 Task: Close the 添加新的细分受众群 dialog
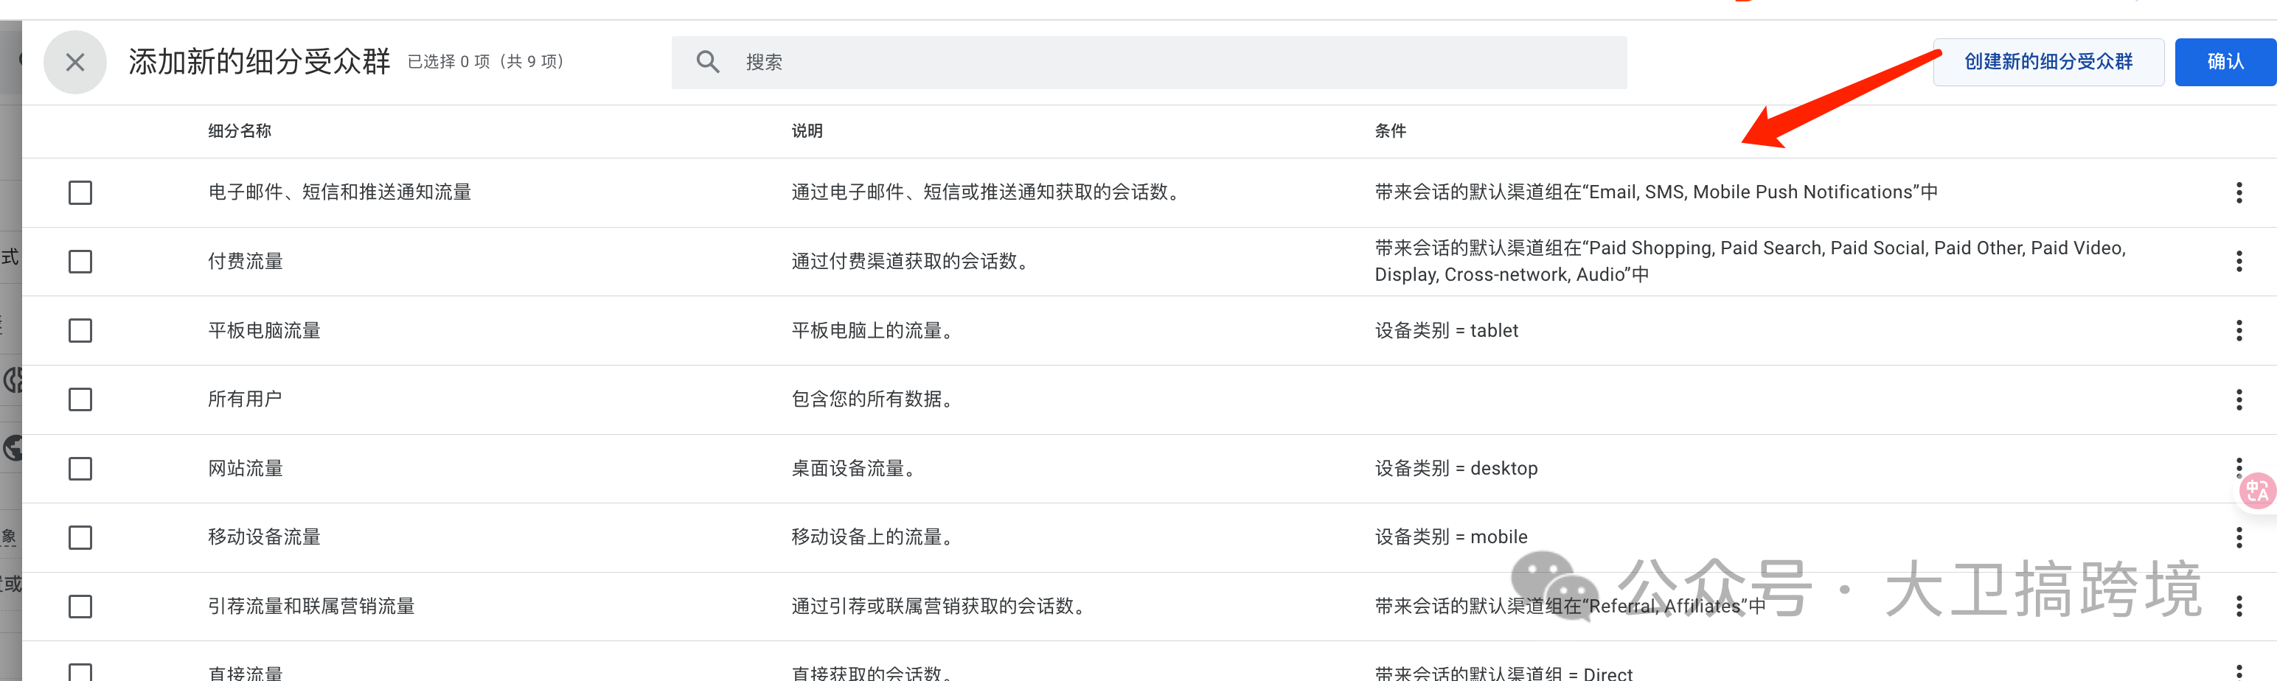pyautogui.click(x=75, y=62)
